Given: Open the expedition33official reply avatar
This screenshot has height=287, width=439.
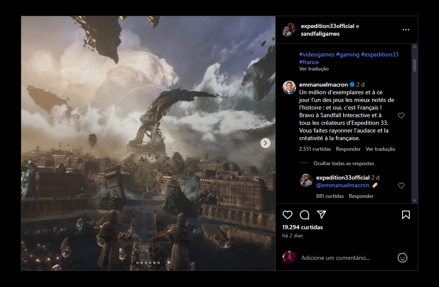Looking at the screenshot, I should coord(306,180).
